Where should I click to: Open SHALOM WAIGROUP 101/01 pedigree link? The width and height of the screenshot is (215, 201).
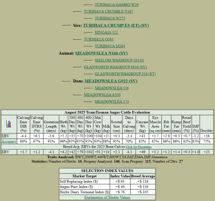point(119,60)
